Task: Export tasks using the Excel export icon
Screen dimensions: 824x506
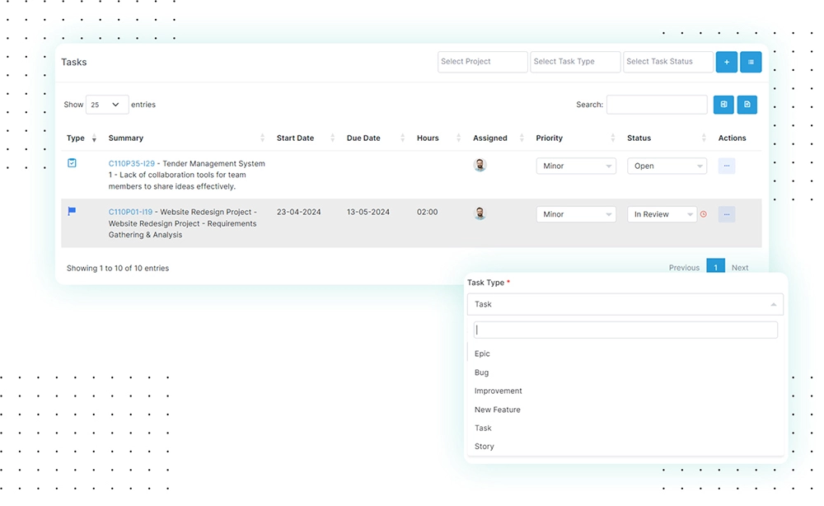Action: pos(723,105)
